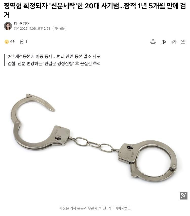Image resolution: width=190 pixels, height=216 pixels.
Task: Click the 입력 2025.11.06 timestamp
Action: tap(32, 28)
